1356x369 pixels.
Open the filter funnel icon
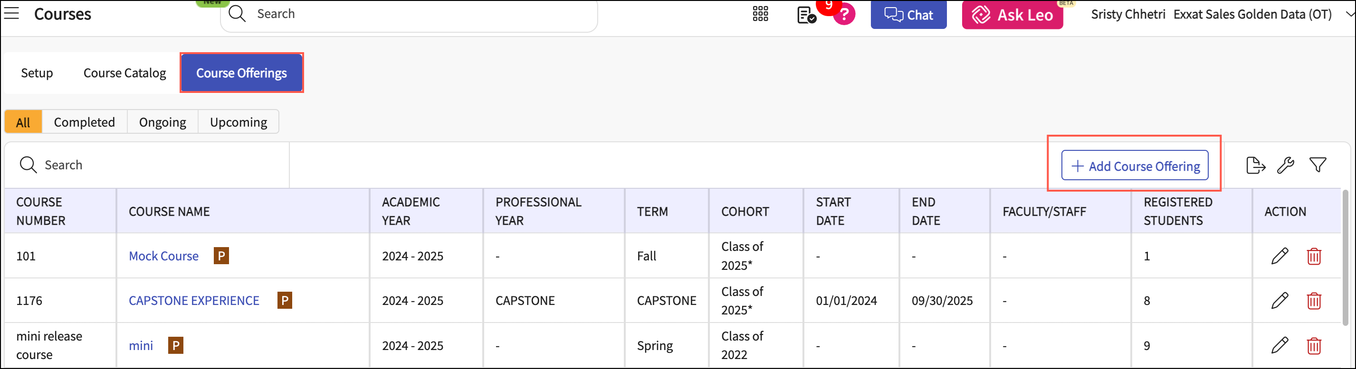1318,166
